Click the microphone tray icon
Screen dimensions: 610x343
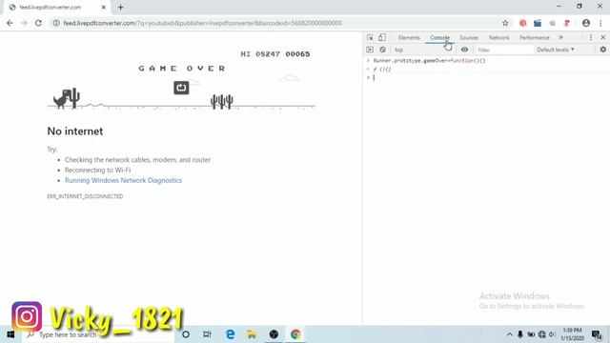coord(520,334)
